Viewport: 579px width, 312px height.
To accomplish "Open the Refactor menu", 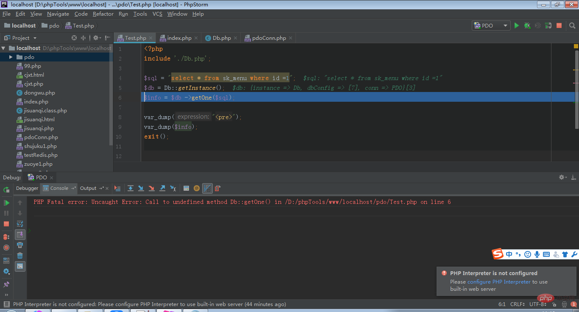I will (x=103, y=14).
